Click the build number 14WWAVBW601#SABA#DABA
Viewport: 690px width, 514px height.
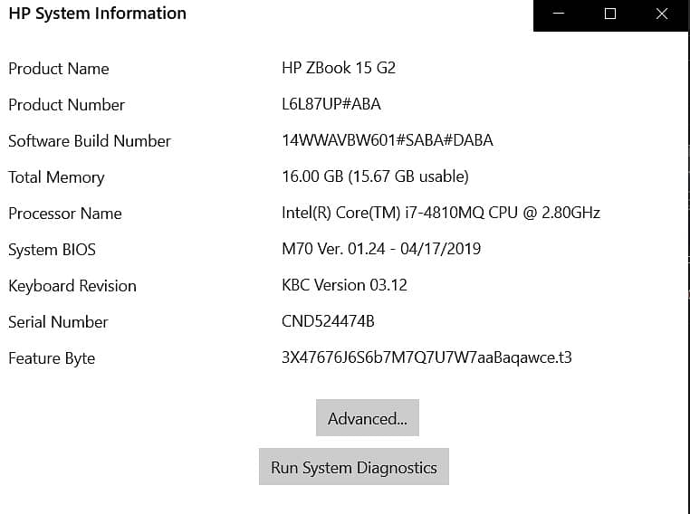coord(388,141)
